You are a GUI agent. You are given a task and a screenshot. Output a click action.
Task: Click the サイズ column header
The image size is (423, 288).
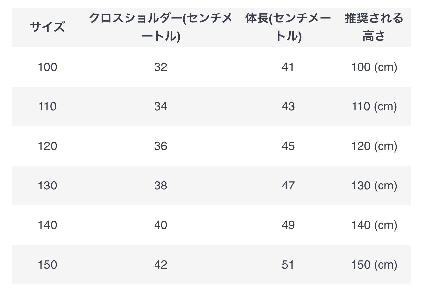pyautogui.click(x=47, y=27)
